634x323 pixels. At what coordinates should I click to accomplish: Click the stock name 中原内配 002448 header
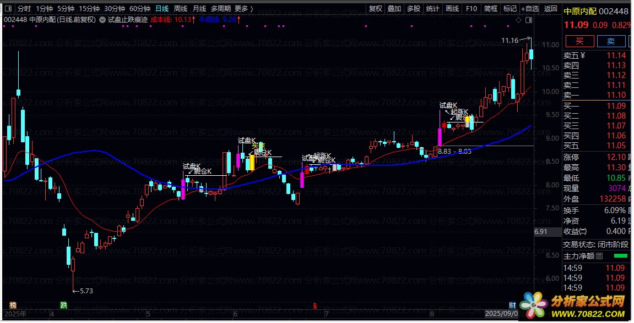597,12
